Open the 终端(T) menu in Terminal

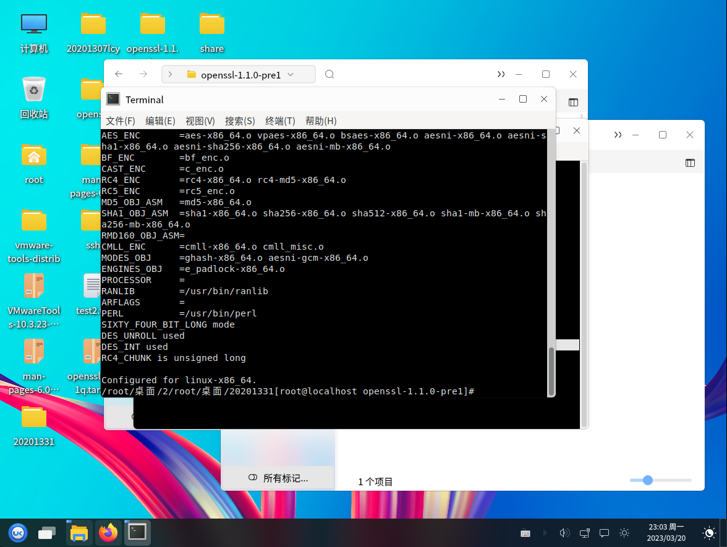[279, 121]
